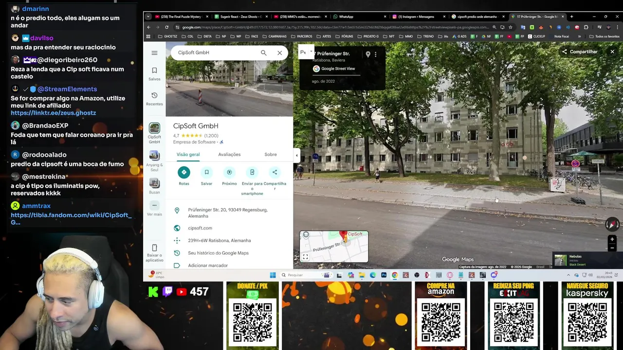Viewport: 623px width, 350px height.
Task: Select Anyang & Seul recent item
Action: [154, 161]
